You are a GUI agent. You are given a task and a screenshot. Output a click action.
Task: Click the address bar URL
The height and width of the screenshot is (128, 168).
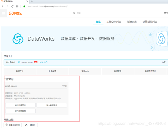(x=48, y=6)
